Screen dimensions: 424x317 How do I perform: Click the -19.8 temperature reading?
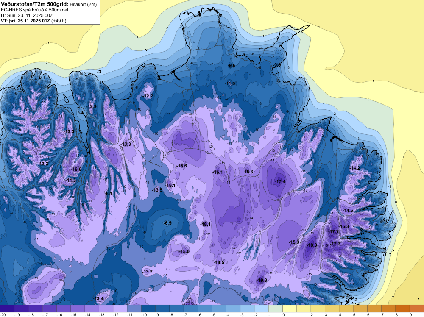point(262,280)
